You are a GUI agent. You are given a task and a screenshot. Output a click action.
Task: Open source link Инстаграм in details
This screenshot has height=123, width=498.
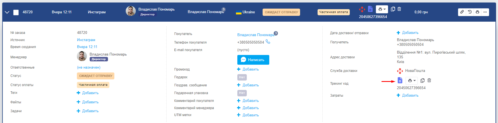tap(86, 40)
